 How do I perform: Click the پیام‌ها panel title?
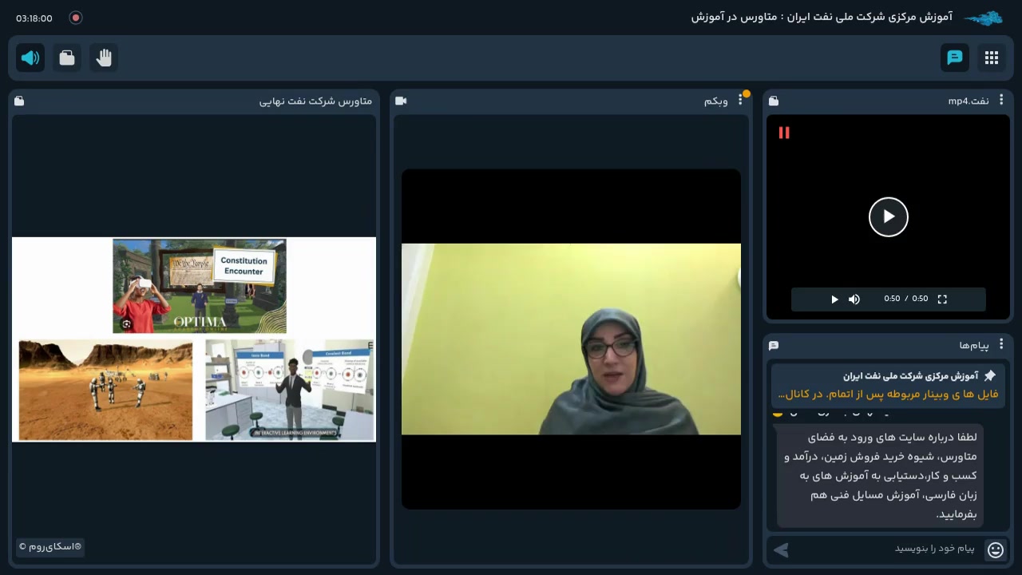[974, 345]
